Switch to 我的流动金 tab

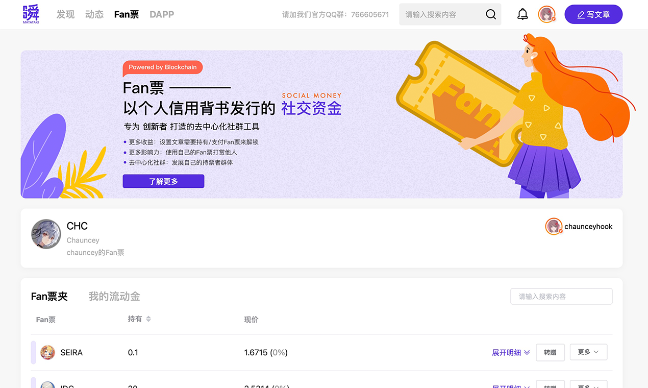[114, 296]
